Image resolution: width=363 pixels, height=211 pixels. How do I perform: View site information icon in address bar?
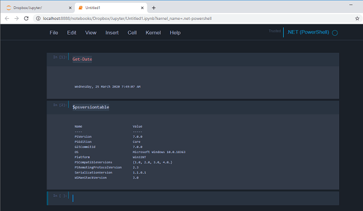coord(38,19)
